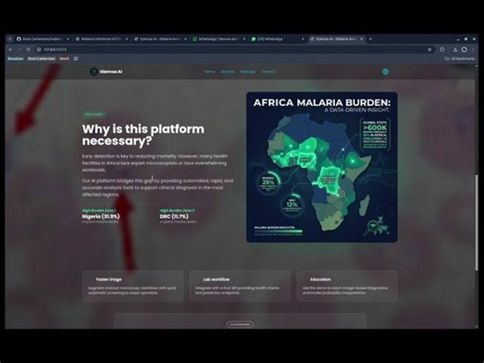Click the Education card
The height and width of the screenshot is (363, 484).
click(x=347, y=286)
